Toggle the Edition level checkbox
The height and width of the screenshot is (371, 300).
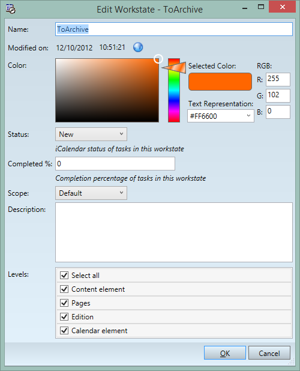click(64, 316)
